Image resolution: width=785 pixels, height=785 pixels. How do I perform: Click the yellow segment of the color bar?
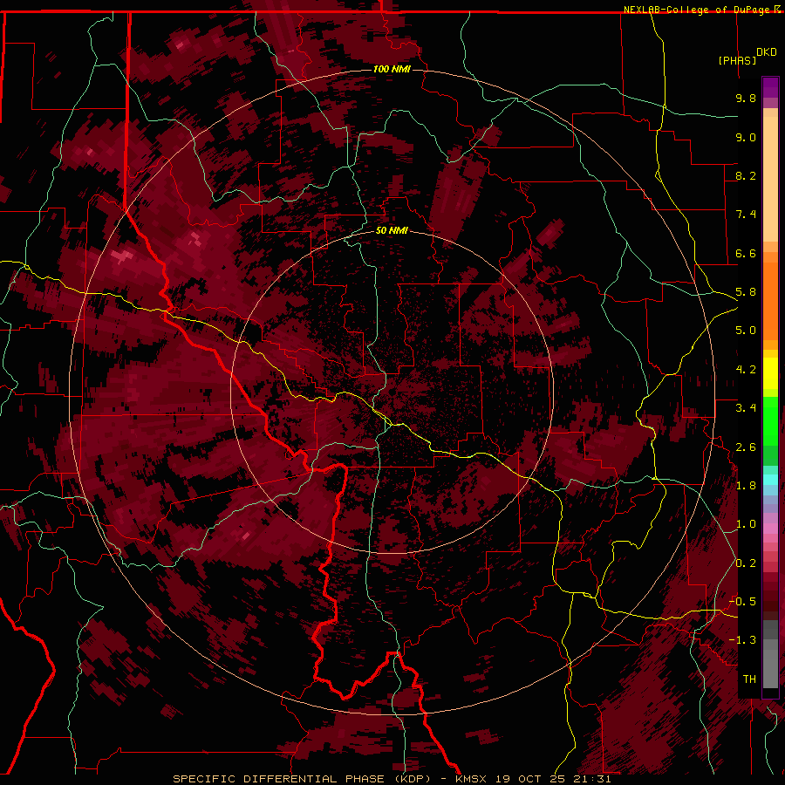click(x=770, y=373)
